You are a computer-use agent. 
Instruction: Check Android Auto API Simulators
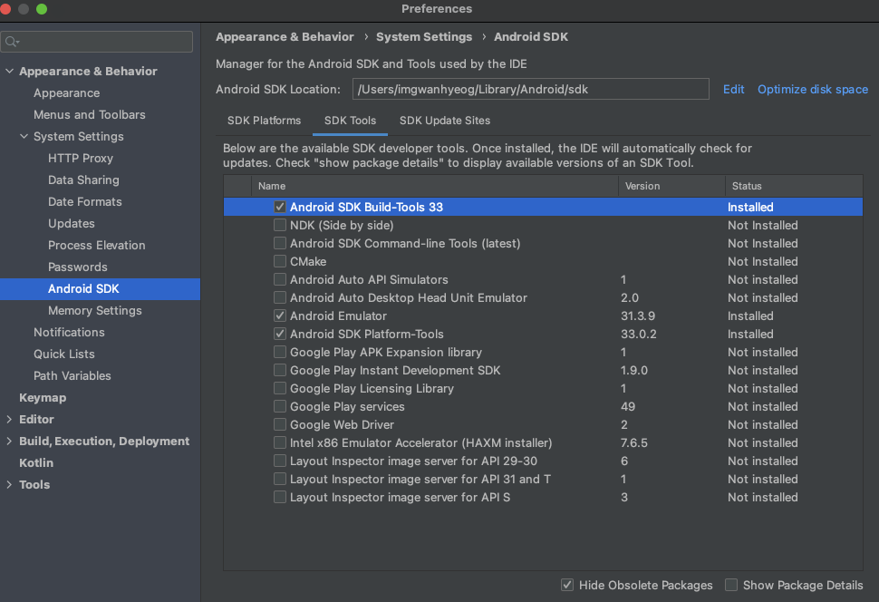tap(280, 279)
